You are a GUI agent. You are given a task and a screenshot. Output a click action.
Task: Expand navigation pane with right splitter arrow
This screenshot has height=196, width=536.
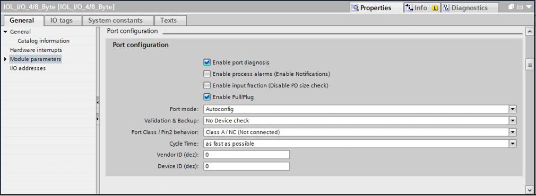98,119
